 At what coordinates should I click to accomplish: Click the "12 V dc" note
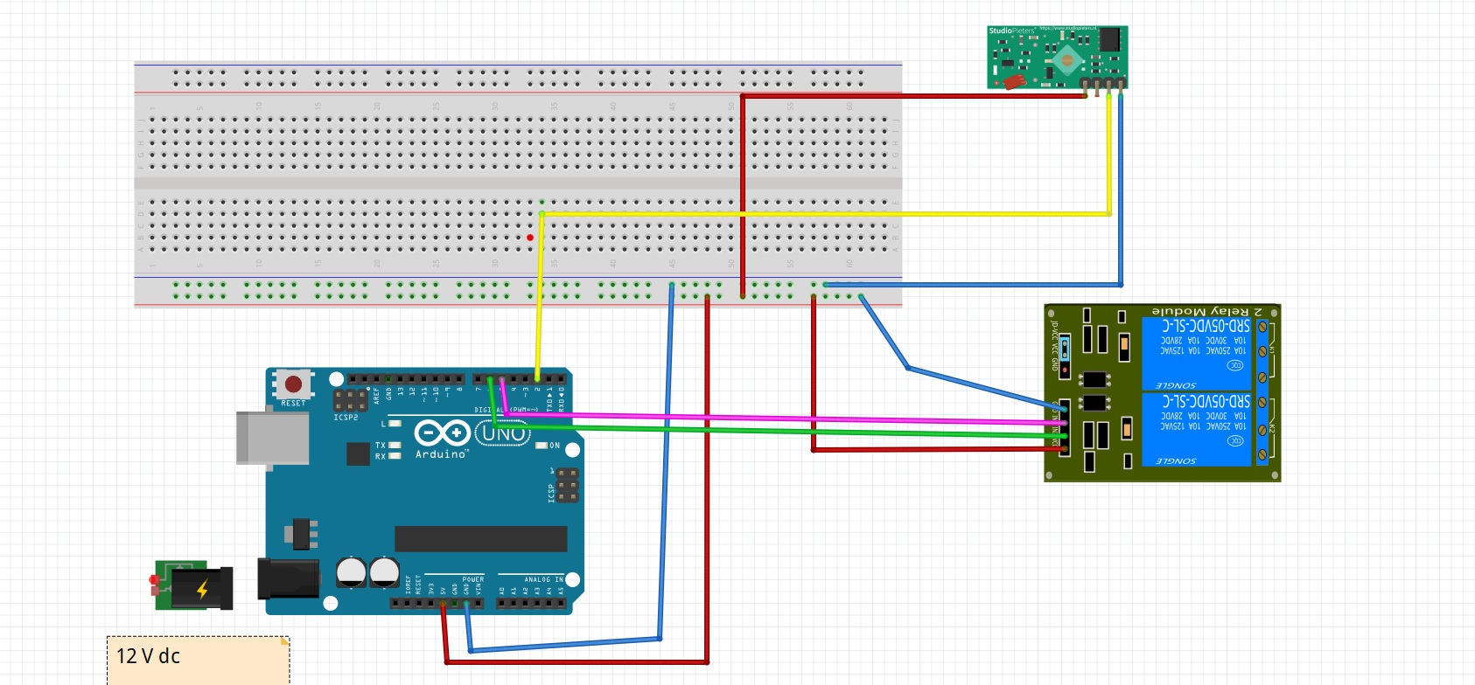coord(198,660)
